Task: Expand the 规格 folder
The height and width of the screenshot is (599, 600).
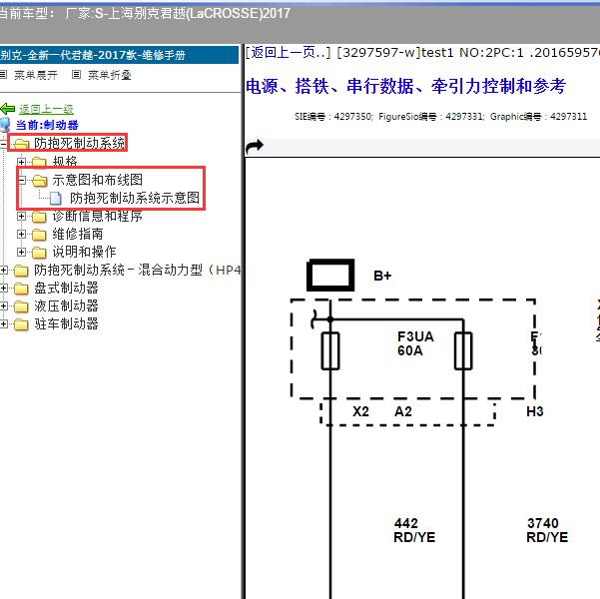Action: coord(21,162)
